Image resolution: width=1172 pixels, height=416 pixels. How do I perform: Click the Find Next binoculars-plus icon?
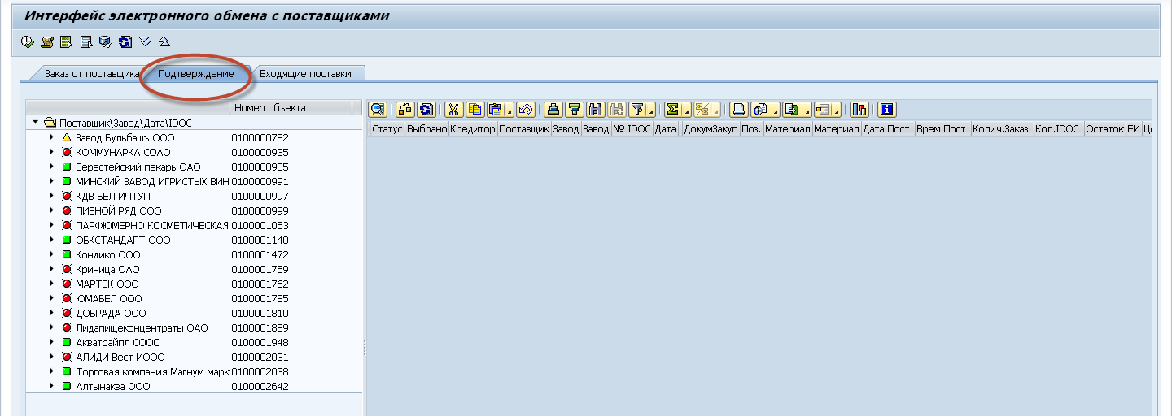[616, 109]
